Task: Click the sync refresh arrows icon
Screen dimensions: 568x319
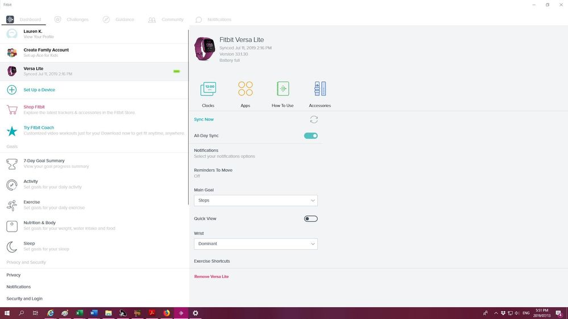Action: 314,119
